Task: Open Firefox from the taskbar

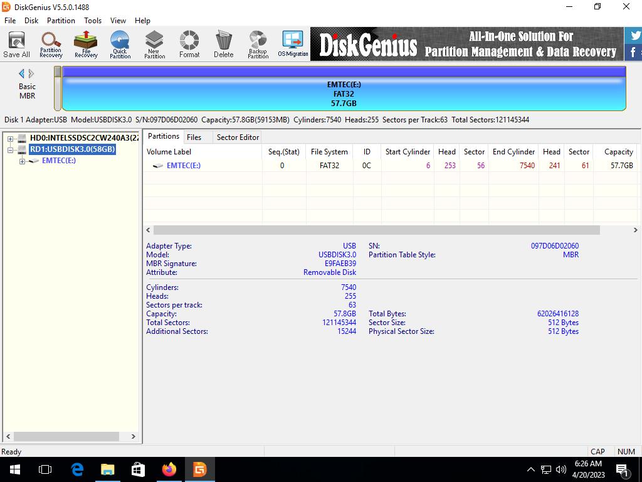Action: (x=169, y=469)
